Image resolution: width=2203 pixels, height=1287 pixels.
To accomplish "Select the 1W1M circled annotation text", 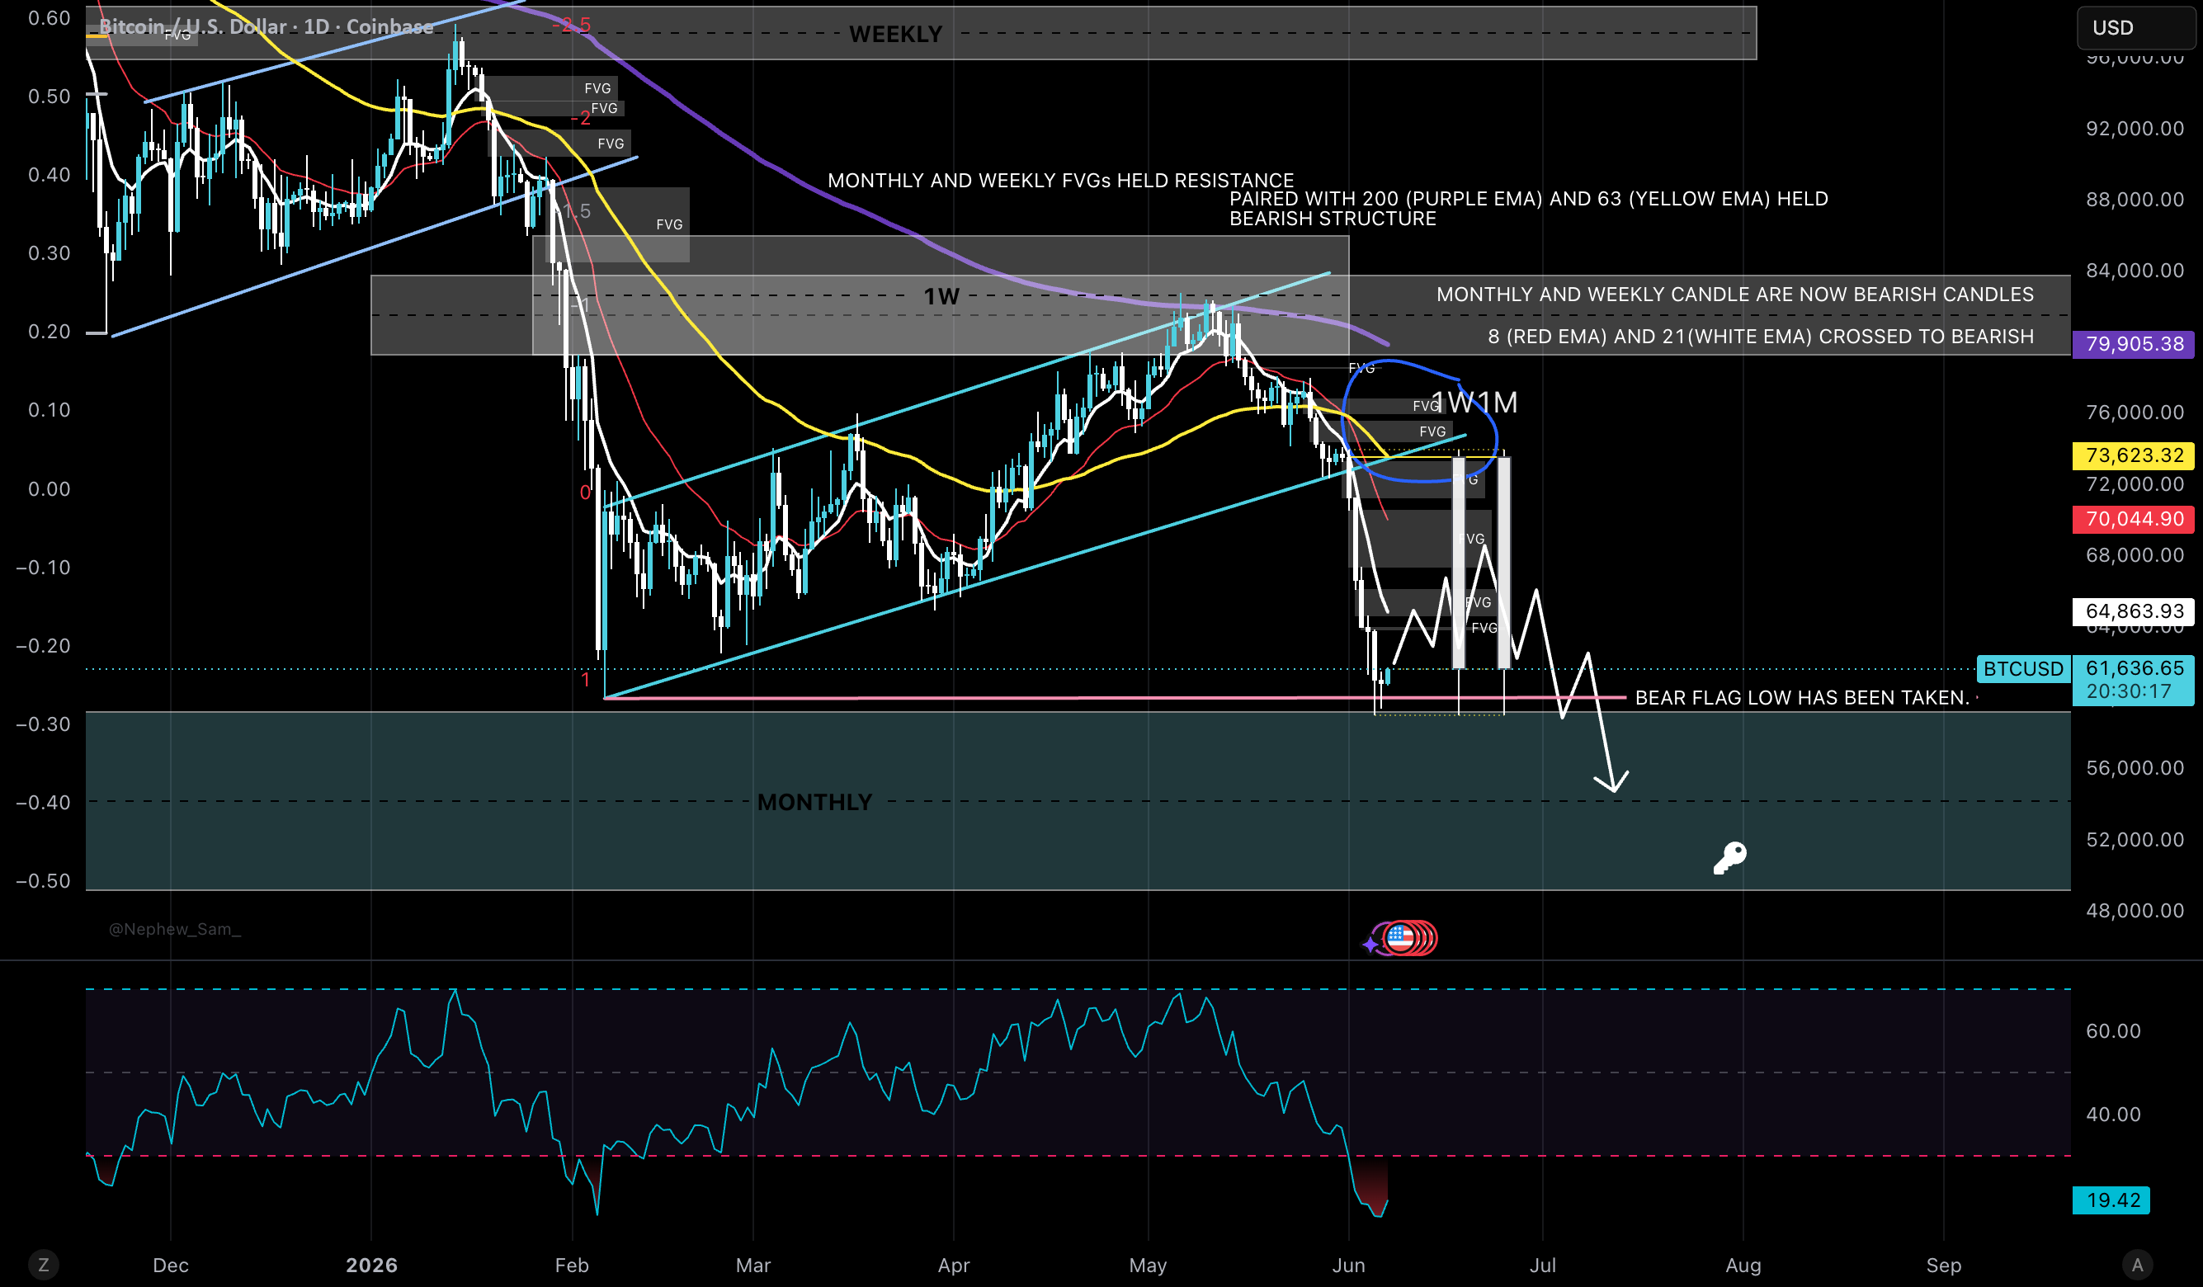I will tap(1474, 403).
